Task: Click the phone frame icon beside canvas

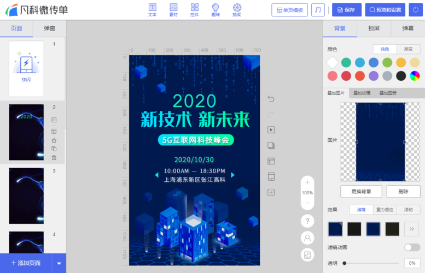Action: (x=271, y=176)
